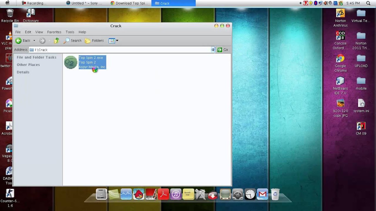Go up one folder level icon

[57, 41]
